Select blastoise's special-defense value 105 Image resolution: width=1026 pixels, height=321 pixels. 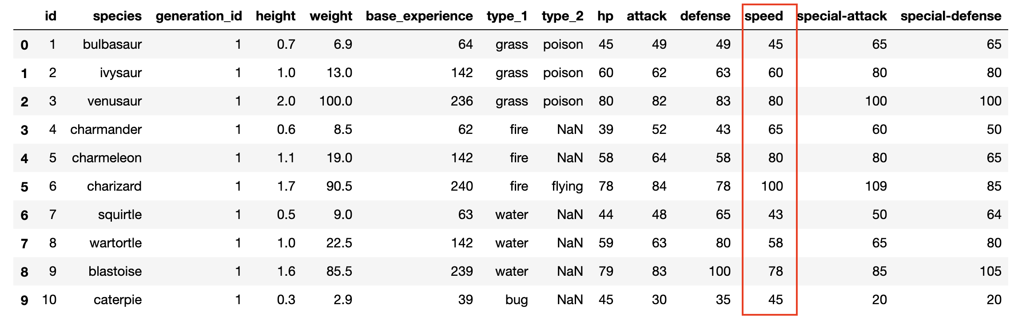point(990,271)
